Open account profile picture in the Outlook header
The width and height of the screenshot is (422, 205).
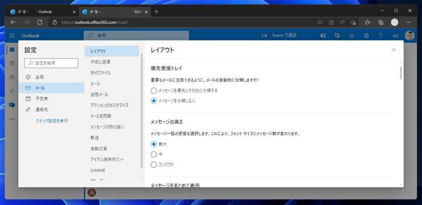point(409,36)
